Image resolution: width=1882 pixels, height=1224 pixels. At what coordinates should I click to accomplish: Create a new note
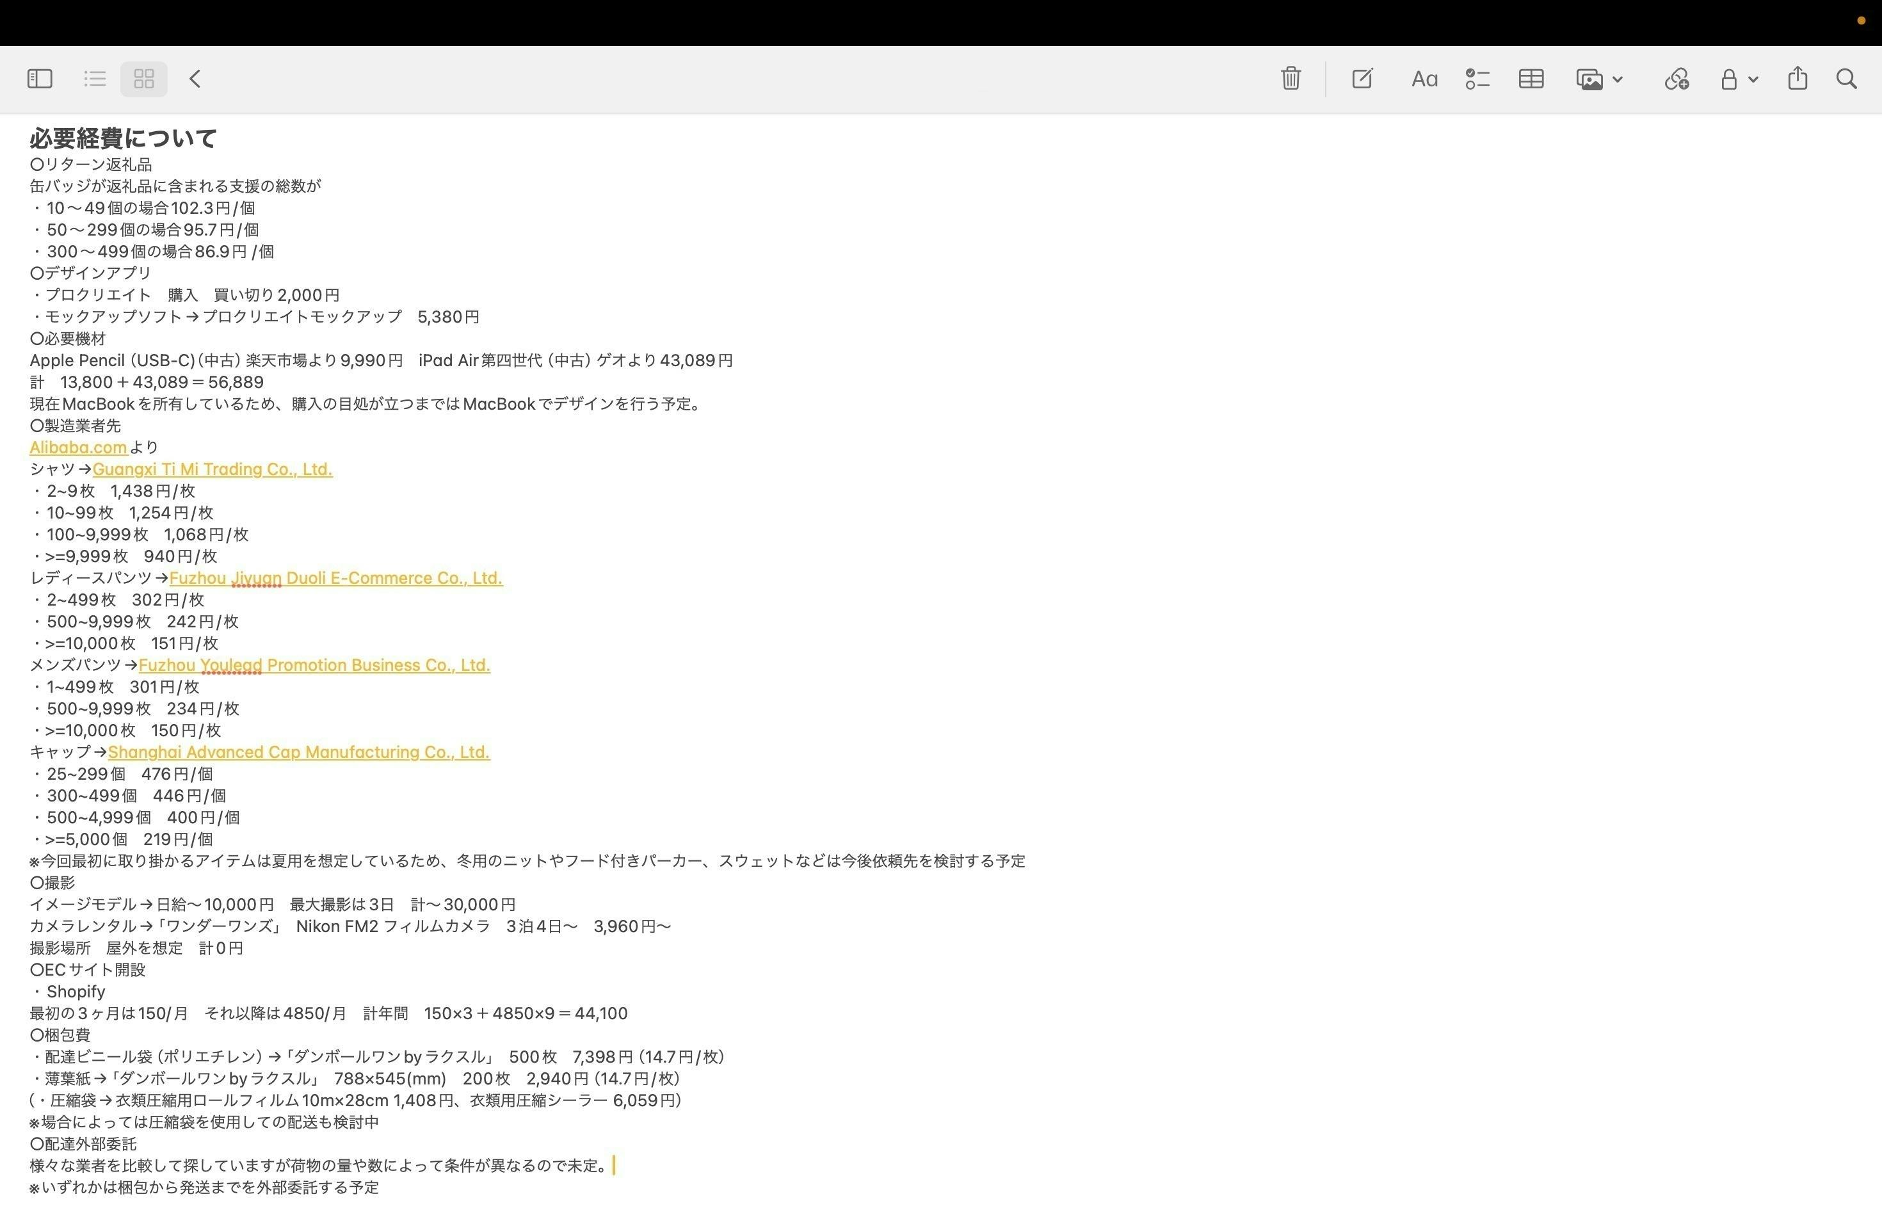point(1362,78)
